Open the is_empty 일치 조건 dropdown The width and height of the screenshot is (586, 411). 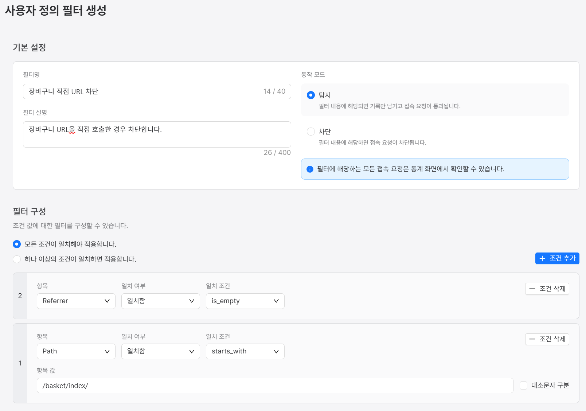[x=245, y=301]
